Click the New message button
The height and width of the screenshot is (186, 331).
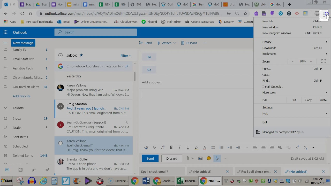coord(23,43)
